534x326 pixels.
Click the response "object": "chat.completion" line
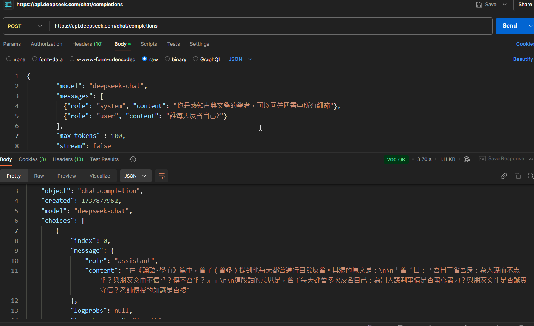[x=92, y=191]
